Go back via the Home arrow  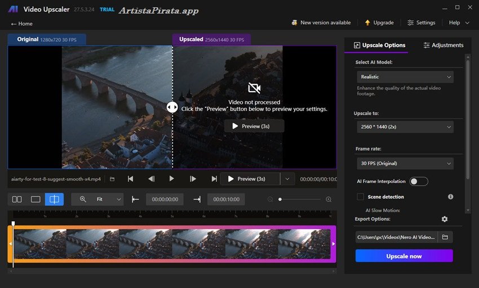coord(21,24)
